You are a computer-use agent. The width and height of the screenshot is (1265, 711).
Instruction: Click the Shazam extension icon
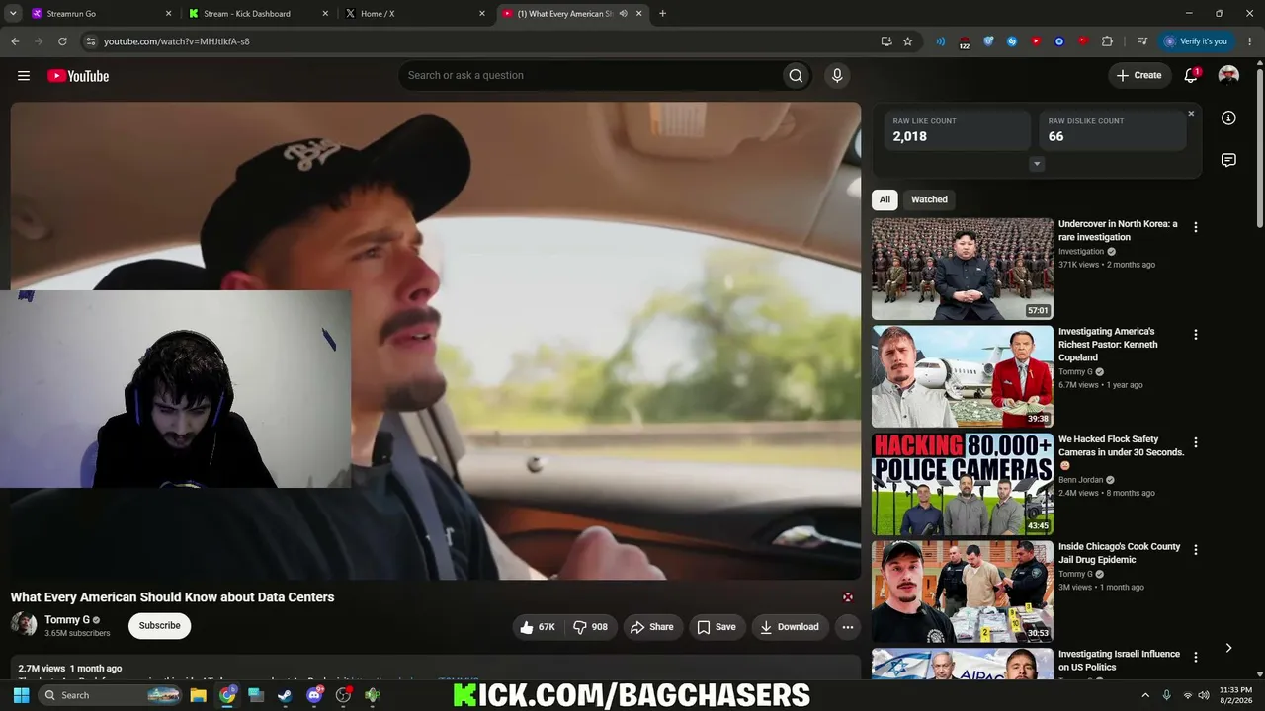(x=1012, y=41)
